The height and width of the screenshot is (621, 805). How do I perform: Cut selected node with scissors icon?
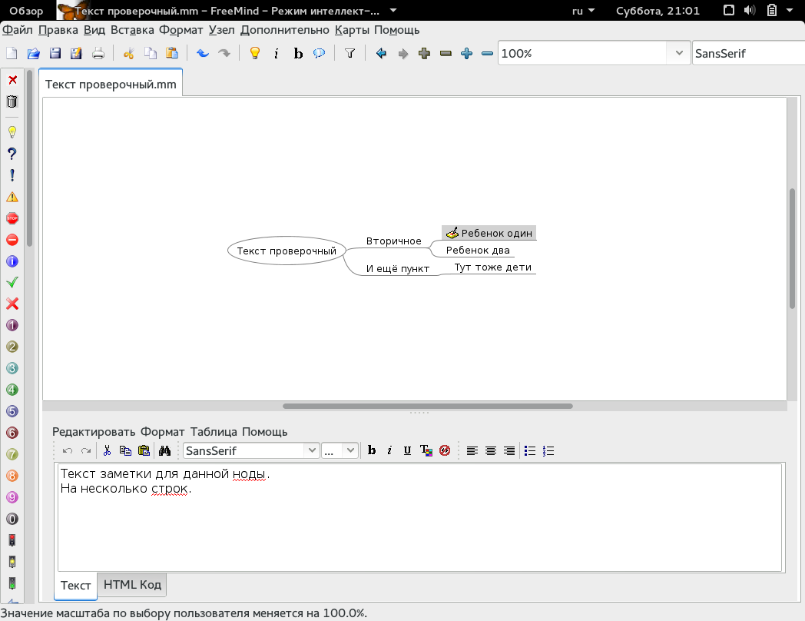point(128,53)
